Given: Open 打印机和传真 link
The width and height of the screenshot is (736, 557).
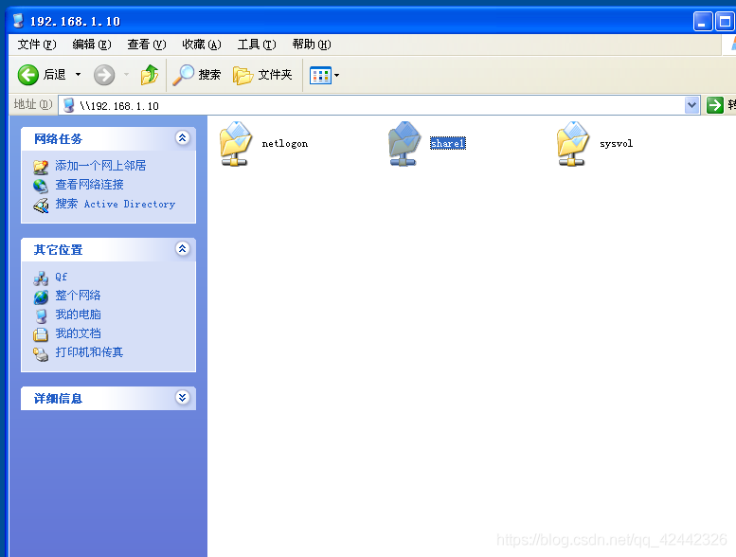Looking at the screenshot, I should point(89,352).
